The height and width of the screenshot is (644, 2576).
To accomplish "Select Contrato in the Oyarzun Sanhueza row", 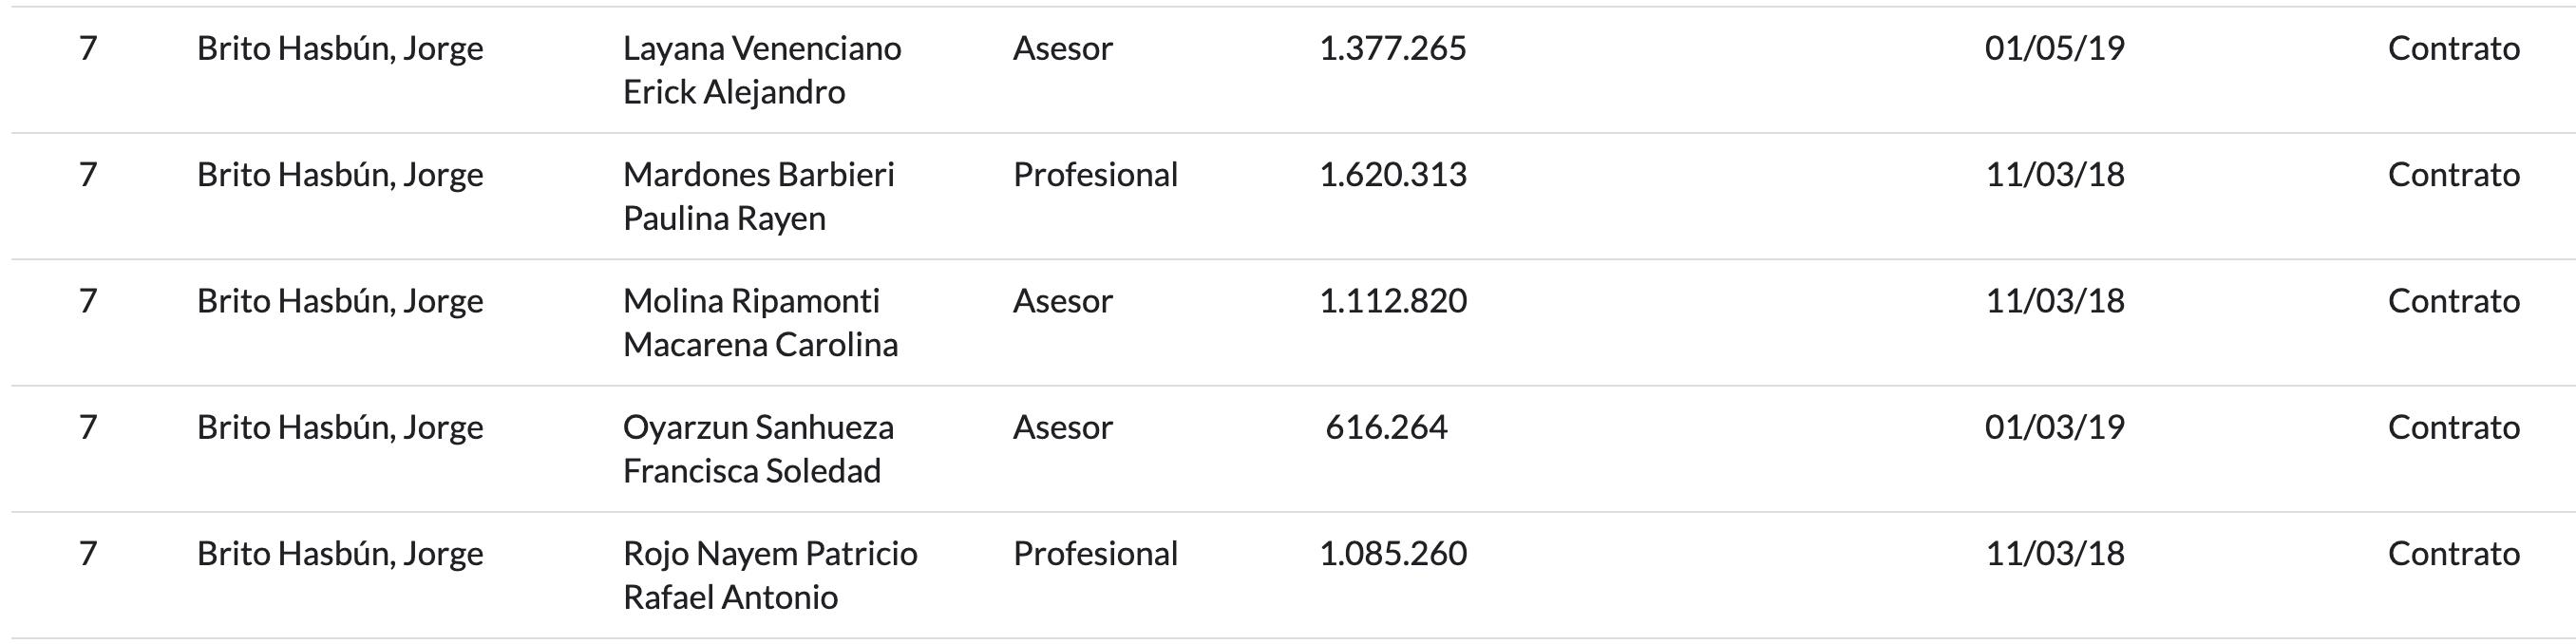I will coord(2454,427).
